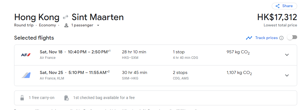Click the Air France, KLM airline logo
The height and width of the screenshot is (110, 306).
(26, 75)
